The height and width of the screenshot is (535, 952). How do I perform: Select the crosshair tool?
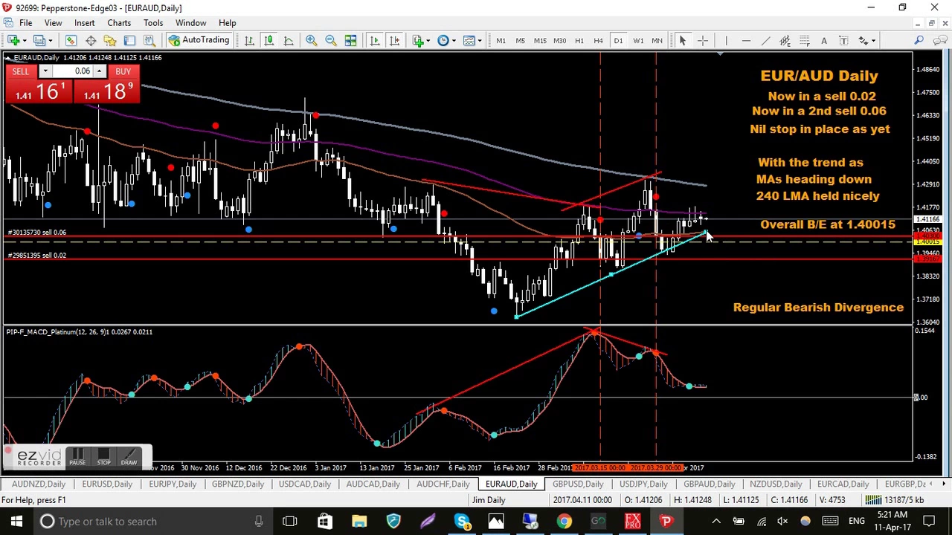702,40
